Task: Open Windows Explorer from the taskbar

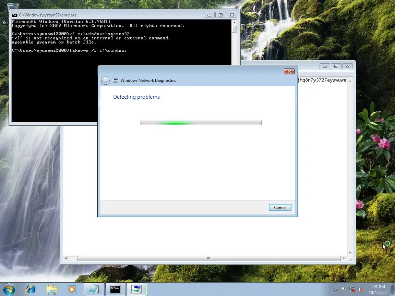Action: (52, 289)
